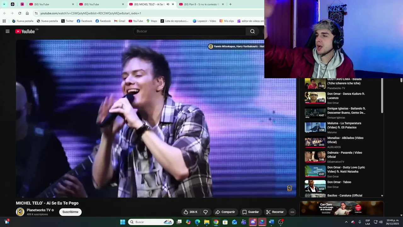403x227 pixels.
Task: Open the Twitter bookmark
Action: [x=67, y=21]
